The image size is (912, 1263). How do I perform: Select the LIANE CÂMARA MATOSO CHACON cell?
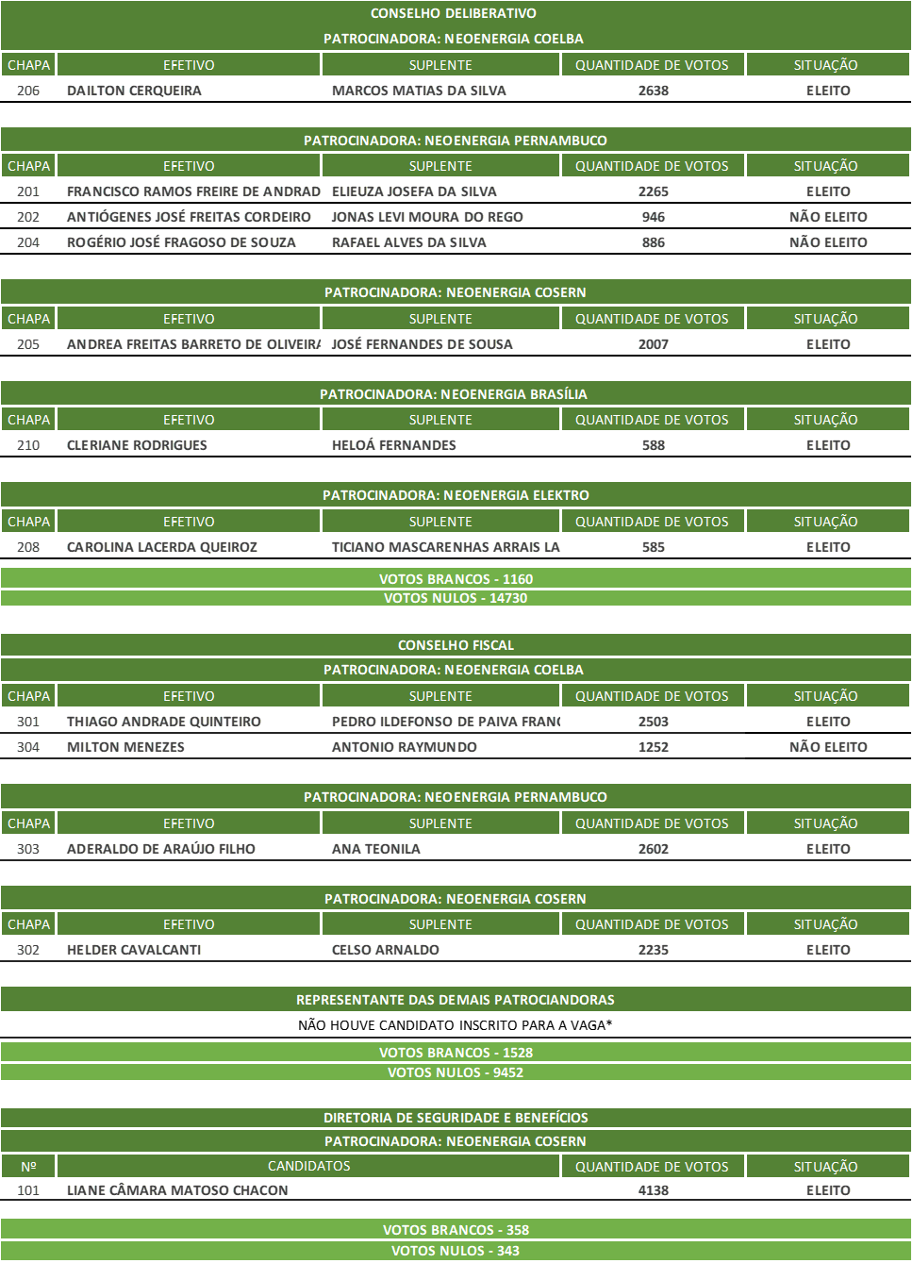click(x=177, y=1190)
